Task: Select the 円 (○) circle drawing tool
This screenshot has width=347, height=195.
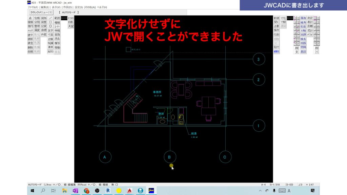Action: 50,26
